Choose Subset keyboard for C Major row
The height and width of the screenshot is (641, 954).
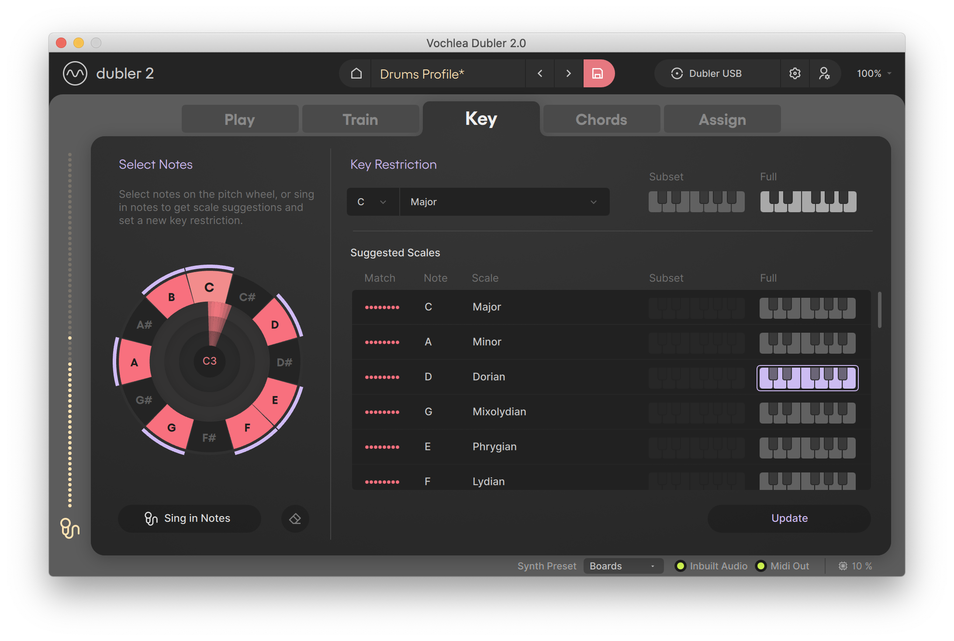(x=696, y=308)
